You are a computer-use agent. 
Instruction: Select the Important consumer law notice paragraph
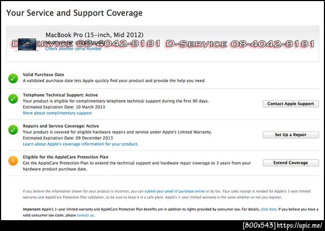click(x=171, y=212)
